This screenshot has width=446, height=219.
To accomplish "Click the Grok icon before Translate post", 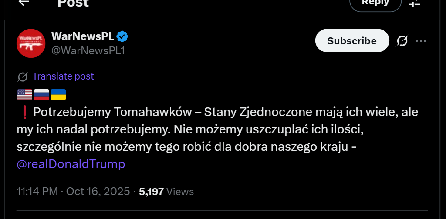I will coord(23,77).
